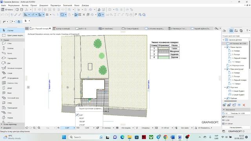Select the Marquee tool in the toolbox

[12, 35]
